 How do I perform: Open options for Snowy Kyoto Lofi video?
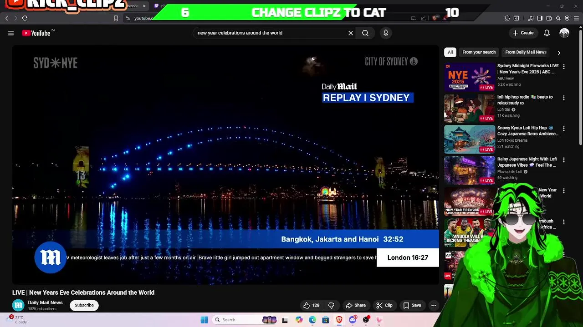click(564, 129)
